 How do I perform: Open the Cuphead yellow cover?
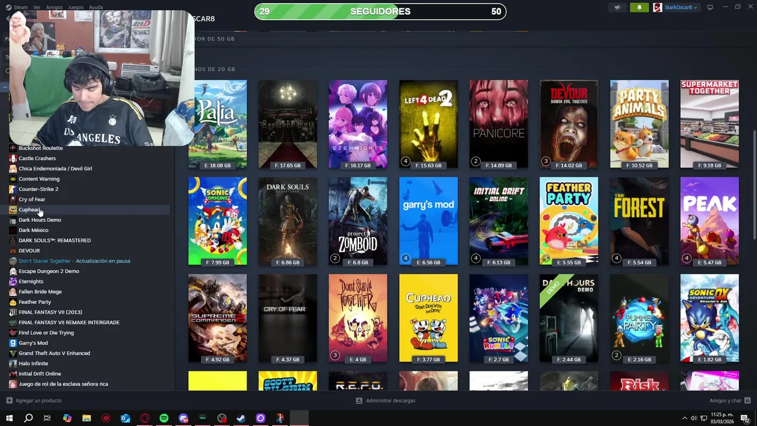428,318
